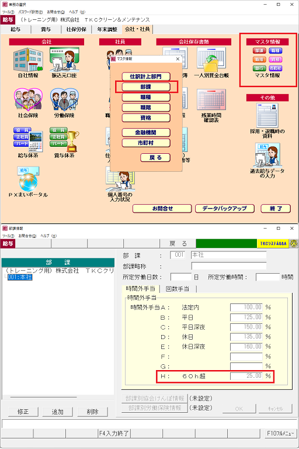Open the 社会保険 family heart icon

coord(28,99)
